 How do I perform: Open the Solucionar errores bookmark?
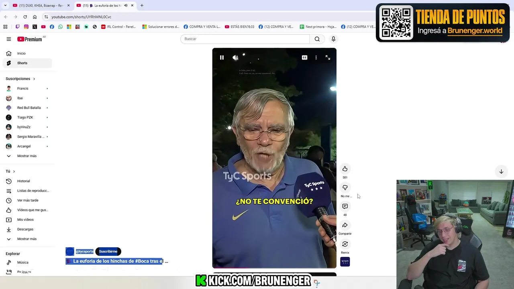tap(161, 27)
